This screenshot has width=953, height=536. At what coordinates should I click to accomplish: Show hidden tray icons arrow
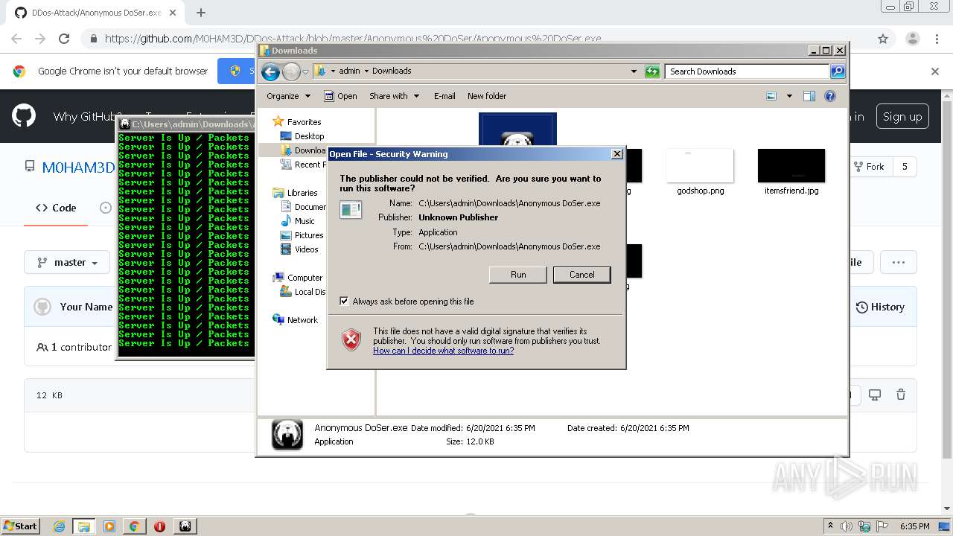point(830,526)
